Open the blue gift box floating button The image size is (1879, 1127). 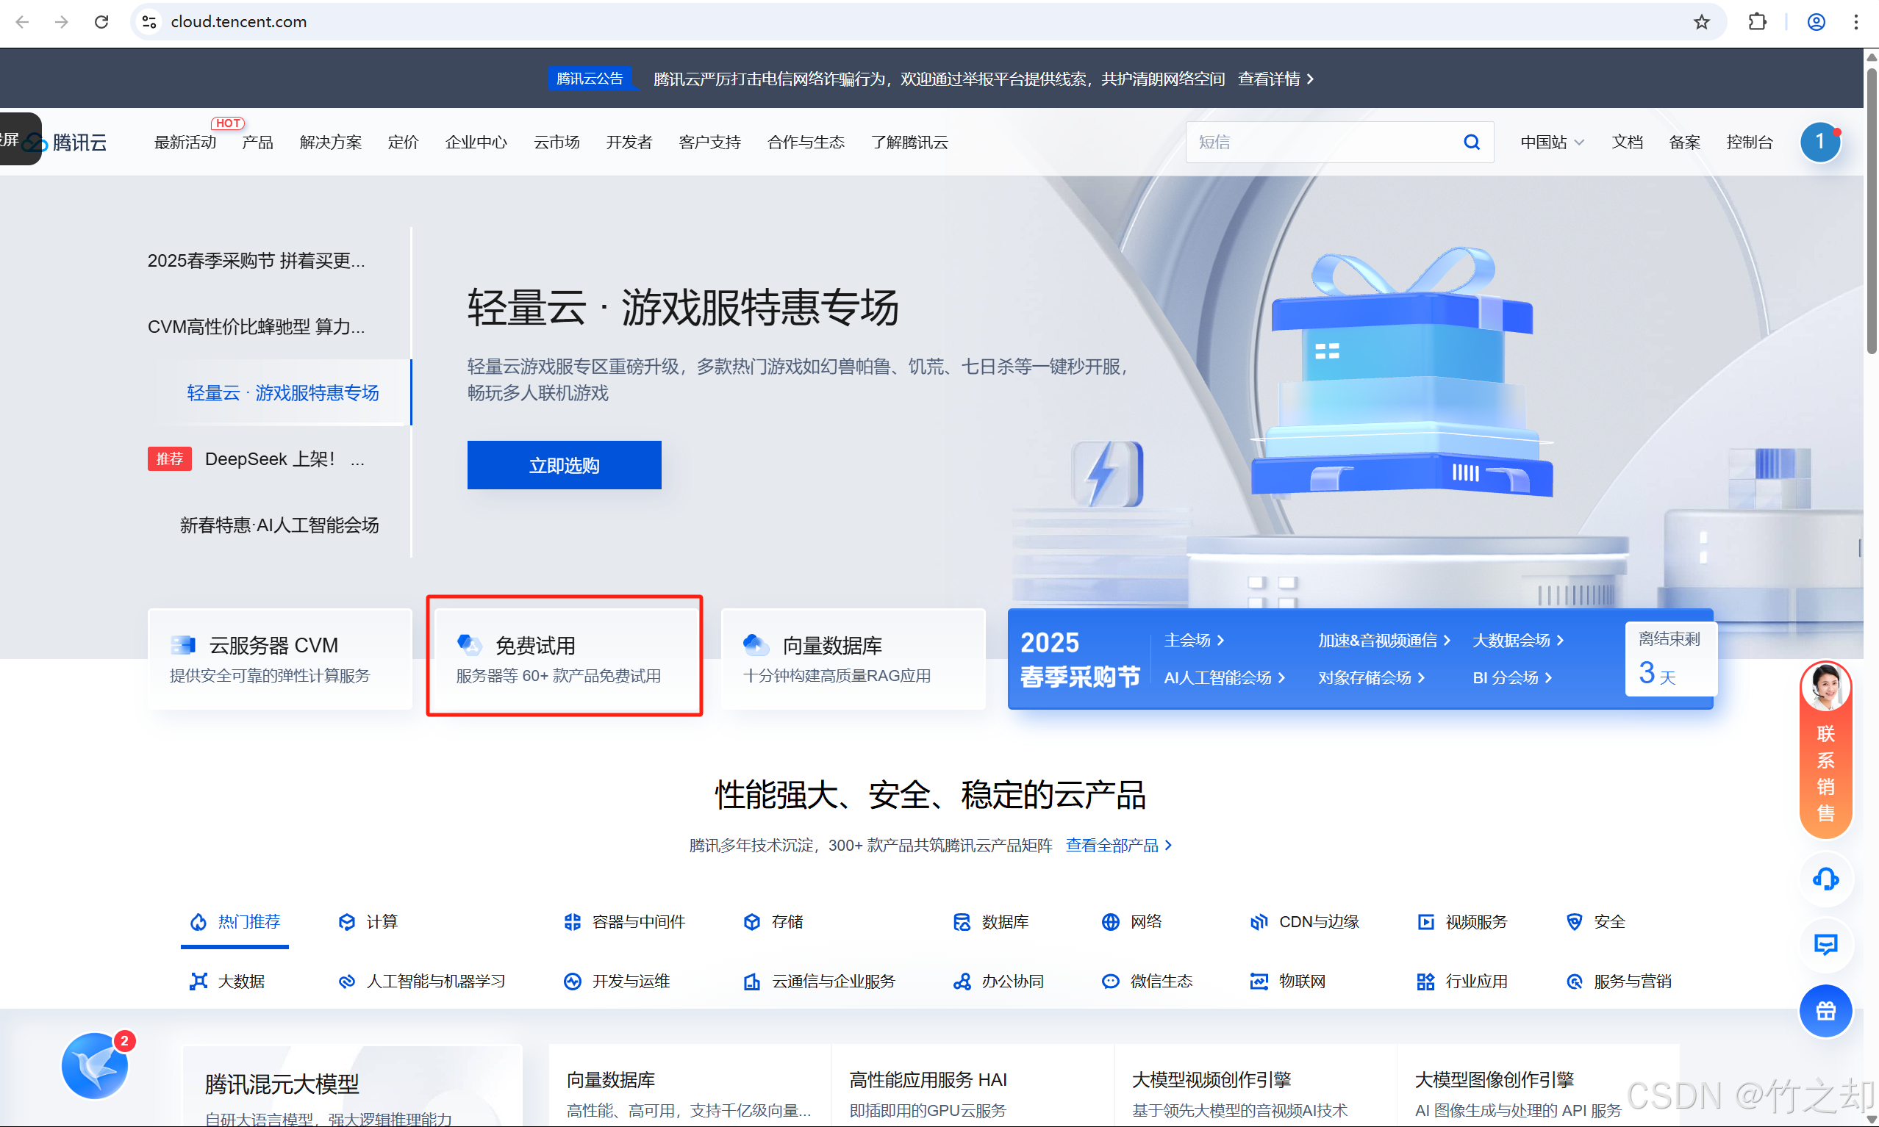(1825, 1011)
